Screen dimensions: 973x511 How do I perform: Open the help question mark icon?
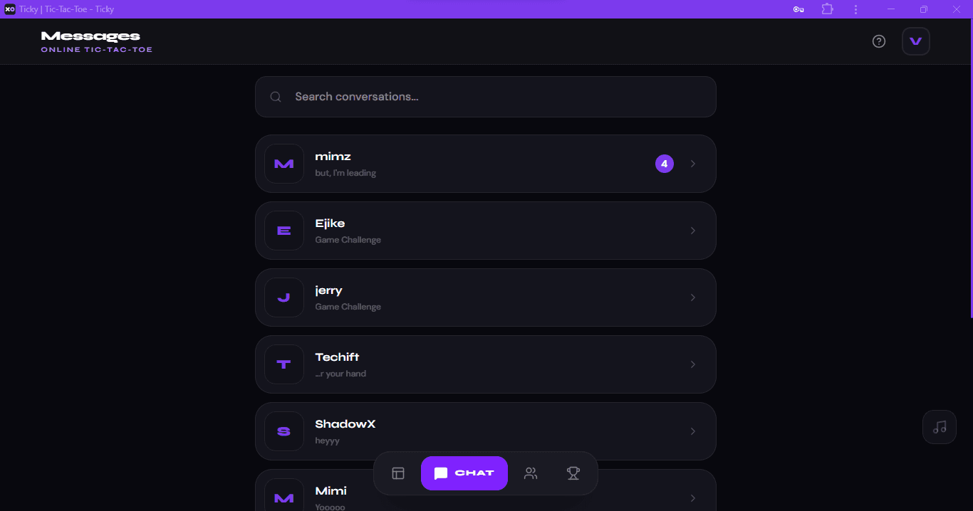click(x=879, y=41)
